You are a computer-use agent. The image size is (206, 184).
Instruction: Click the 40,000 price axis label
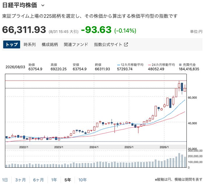point(192,123)
